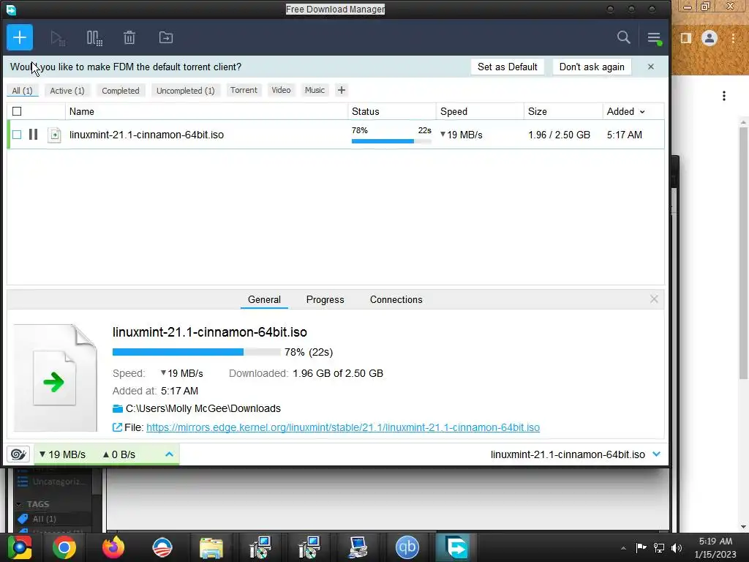Click the 1.96 / 2.50 GB size cell
The width and height of the screenshot is (749, 562).
pyautogui.click(x=560, y=135)
